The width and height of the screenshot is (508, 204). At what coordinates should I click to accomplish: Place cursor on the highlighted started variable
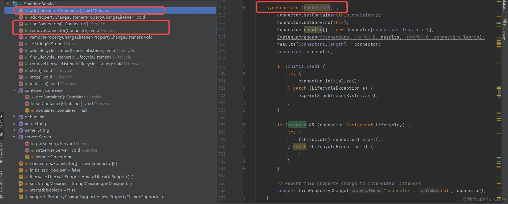[x=297, y=125]
